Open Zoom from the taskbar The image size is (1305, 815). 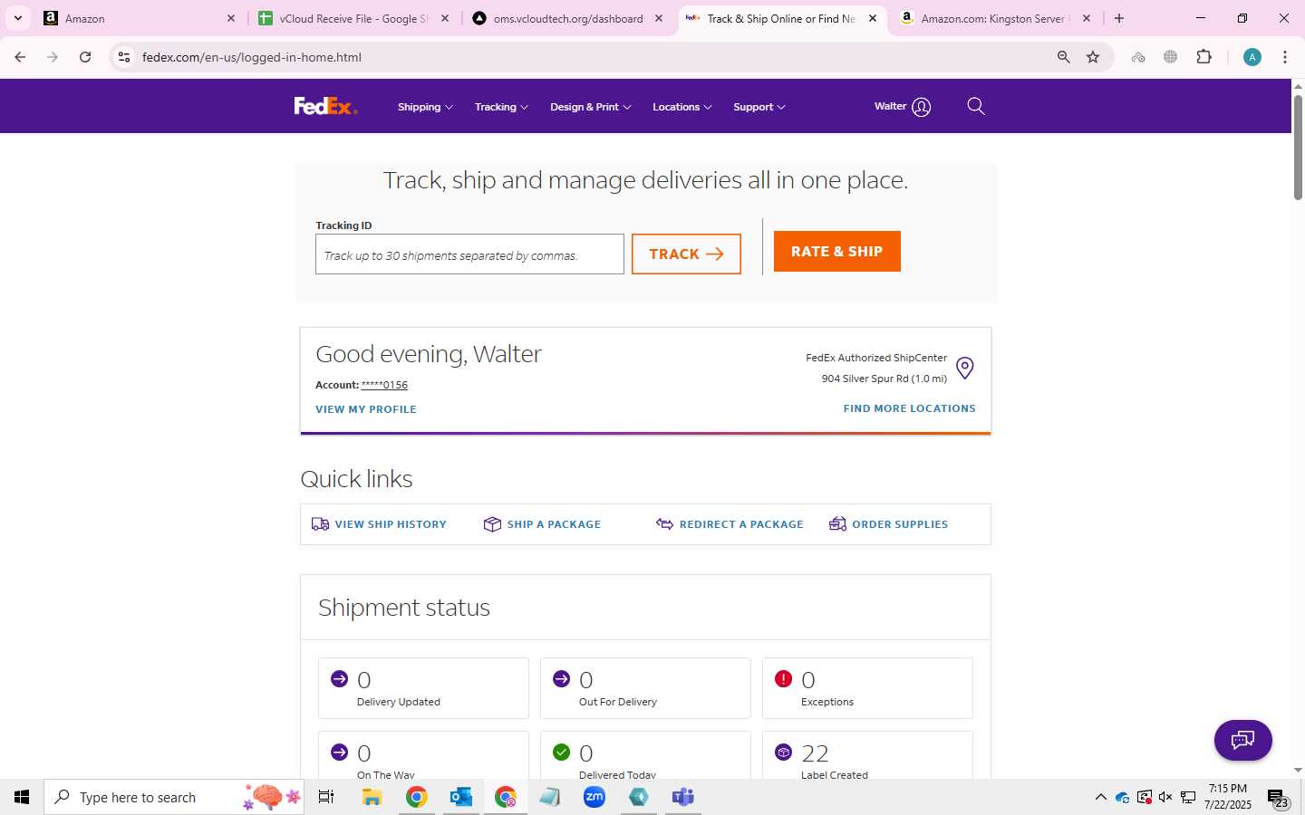pyautogui.click(x=594, y=797)
